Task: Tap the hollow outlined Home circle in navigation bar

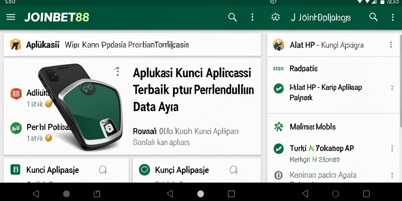Action: pyautogui.click(x=335, y=194)
